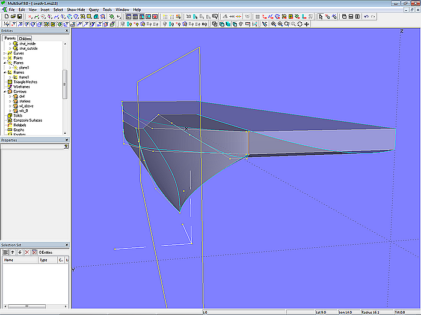Collapse the Planes tree node
The height and width of the screenshot is (315, 421).
click(5, 62)
